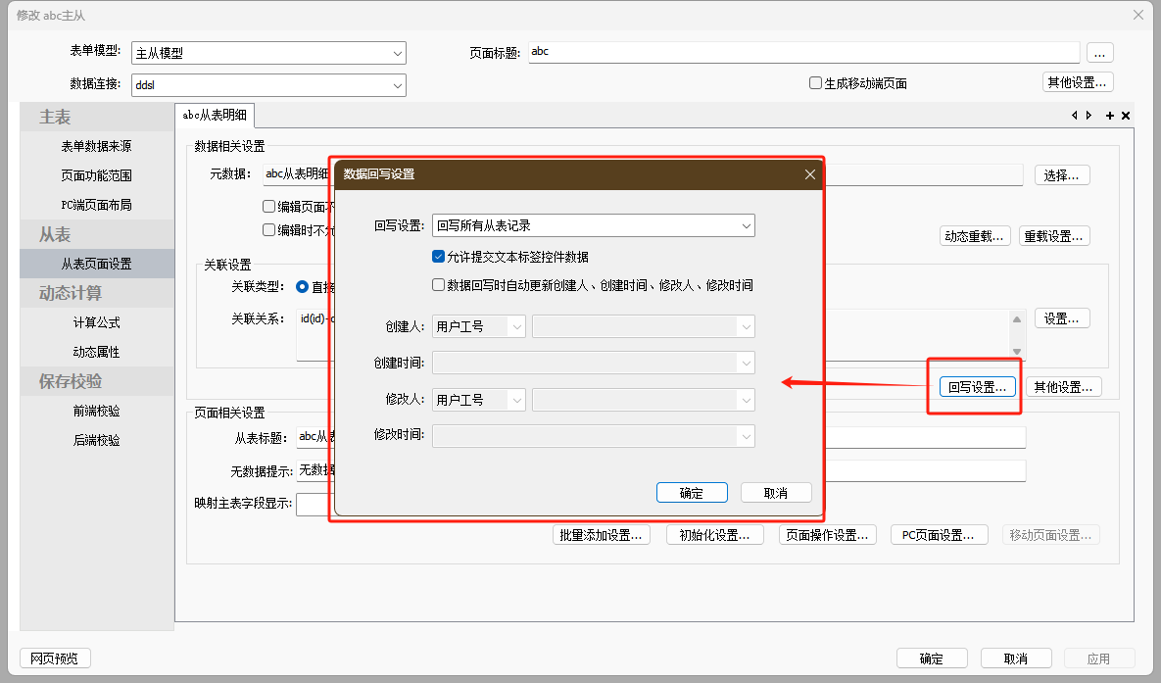Click the 网页预览 button
The height and width of the screenshot is (683, 1161).
point(55,659)
